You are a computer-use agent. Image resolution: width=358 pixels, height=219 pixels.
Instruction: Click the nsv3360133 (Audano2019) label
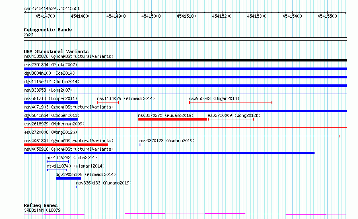(x=104, y=183)
